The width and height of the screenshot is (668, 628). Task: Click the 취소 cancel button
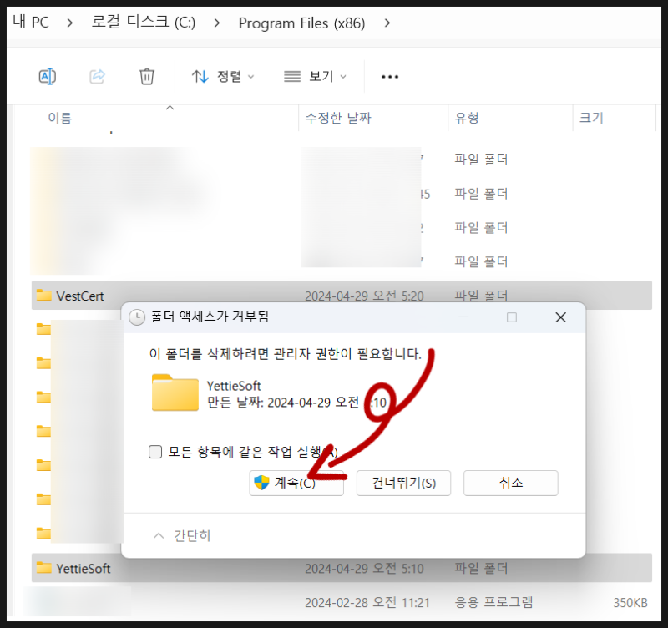[x=510, y=483]
